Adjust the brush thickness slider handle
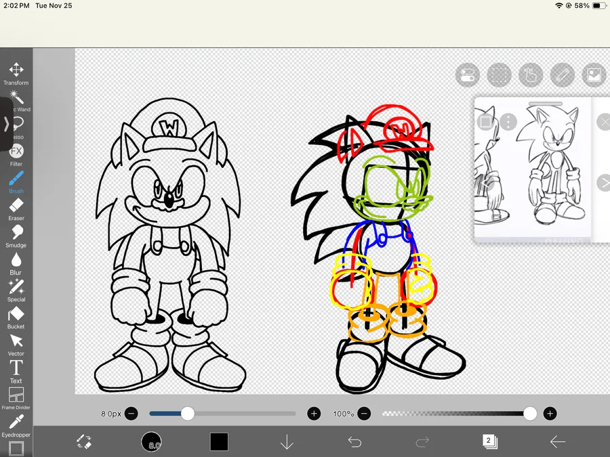Screen dimensions: 610x457 [188, 414]
